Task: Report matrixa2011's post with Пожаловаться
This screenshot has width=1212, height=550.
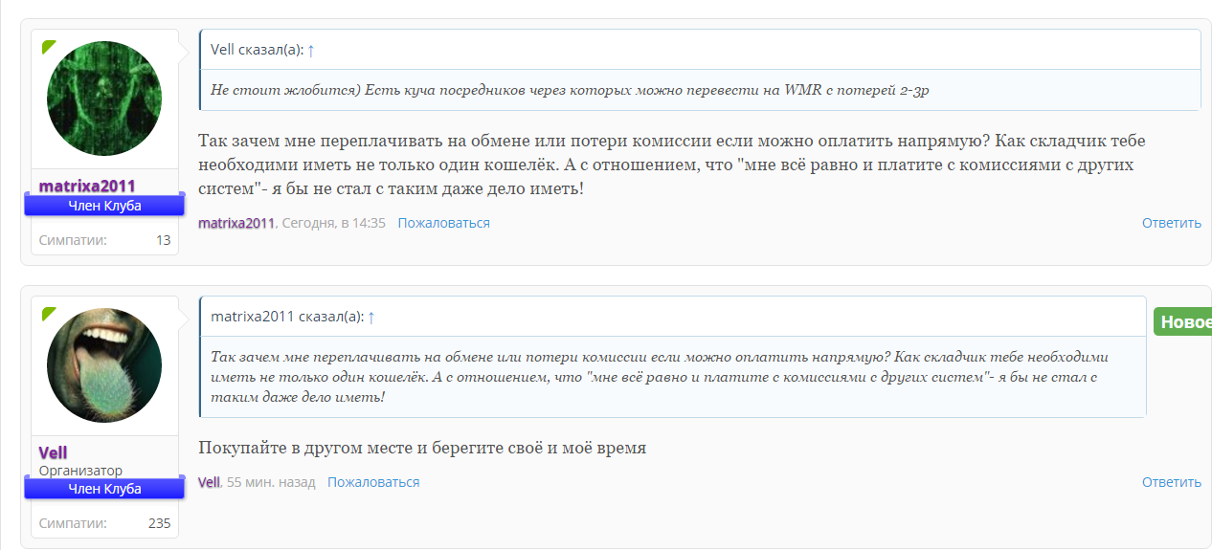Action: tap(444, 223)
